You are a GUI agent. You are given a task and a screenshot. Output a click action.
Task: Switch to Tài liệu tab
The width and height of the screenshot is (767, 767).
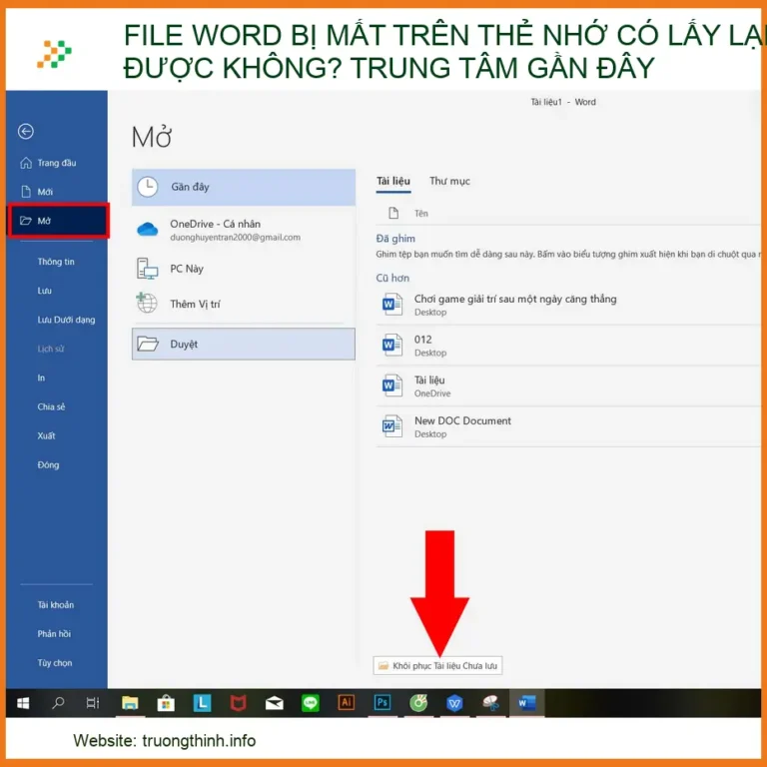click(393, 182)
